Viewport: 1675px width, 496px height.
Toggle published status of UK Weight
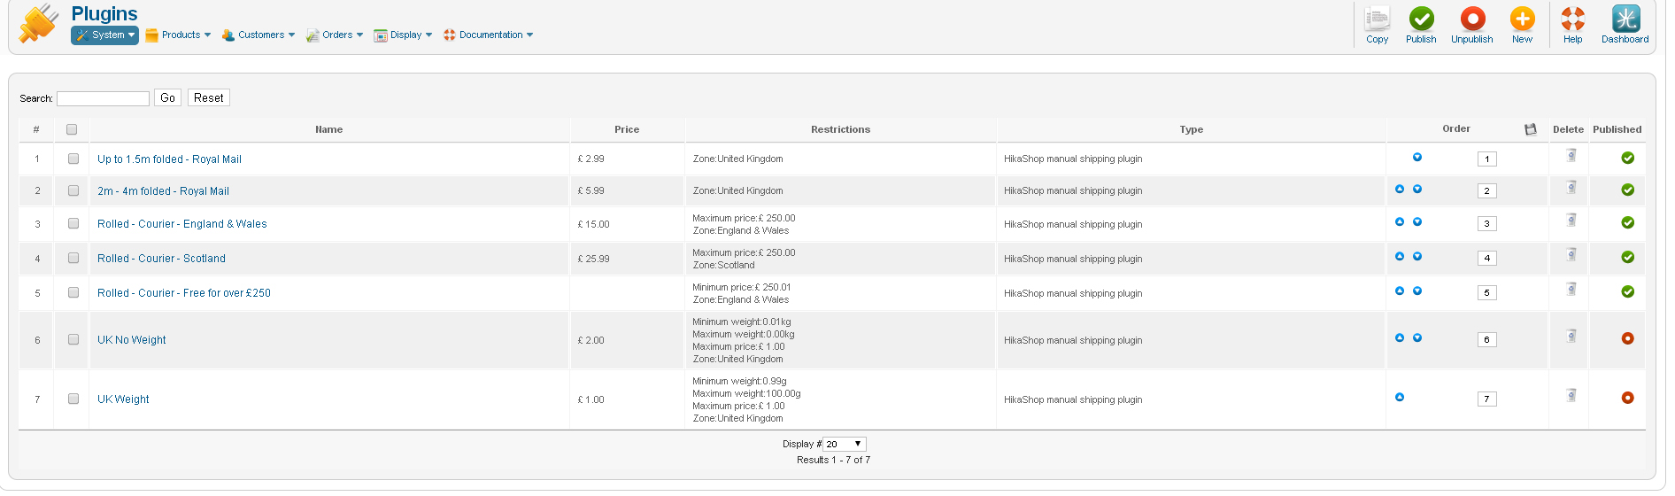click(1627, 398)
